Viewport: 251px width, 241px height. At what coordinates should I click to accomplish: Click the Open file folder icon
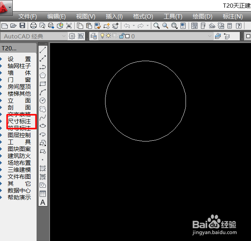[x=13, y=26]
